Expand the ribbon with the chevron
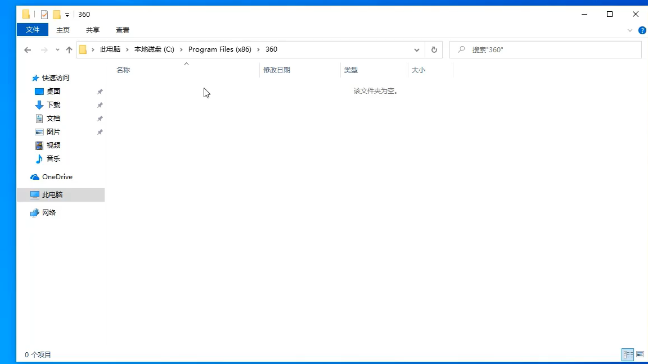Screen dimensions: 648x364 click(631, 30)
